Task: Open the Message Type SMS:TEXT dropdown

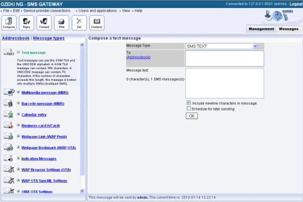Action: [222, 46]
